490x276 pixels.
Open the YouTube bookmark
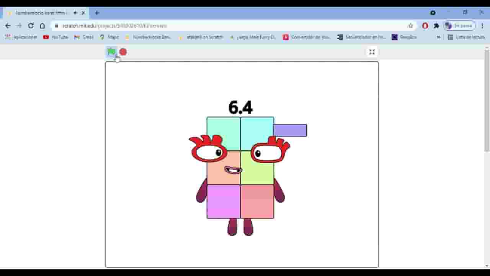[56, 37]
